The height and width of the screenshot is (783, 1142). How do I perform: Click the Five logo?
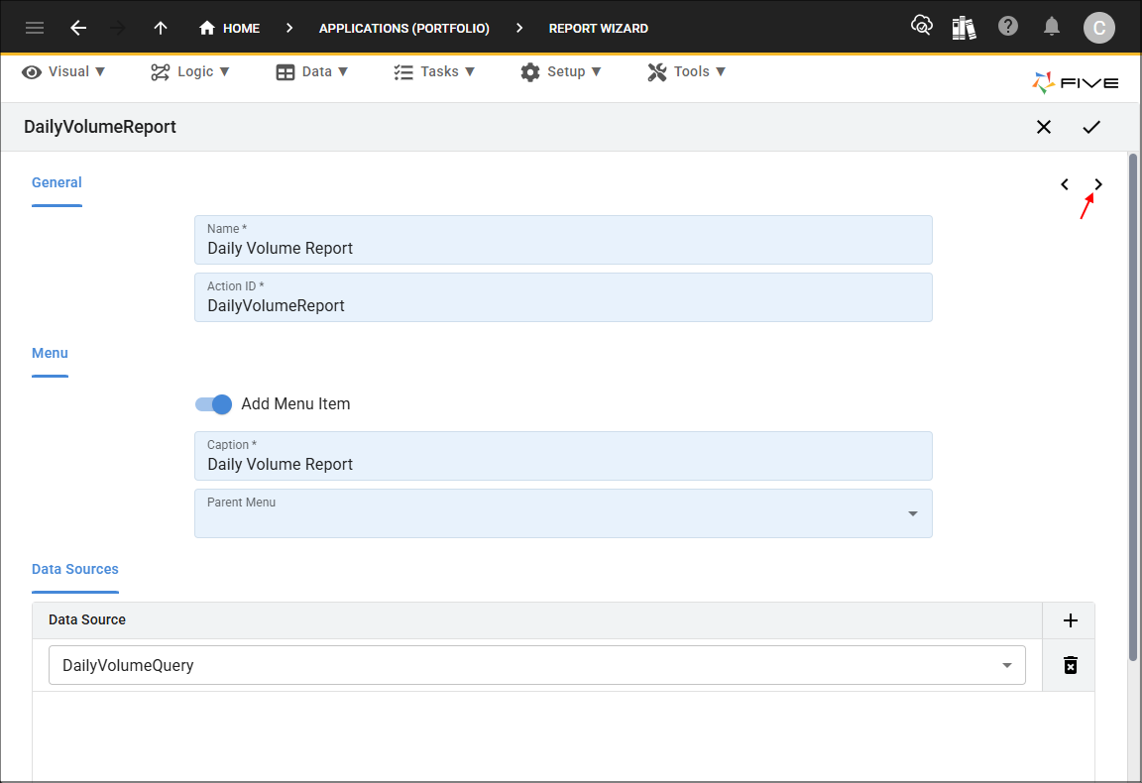tap(1075, 82)
